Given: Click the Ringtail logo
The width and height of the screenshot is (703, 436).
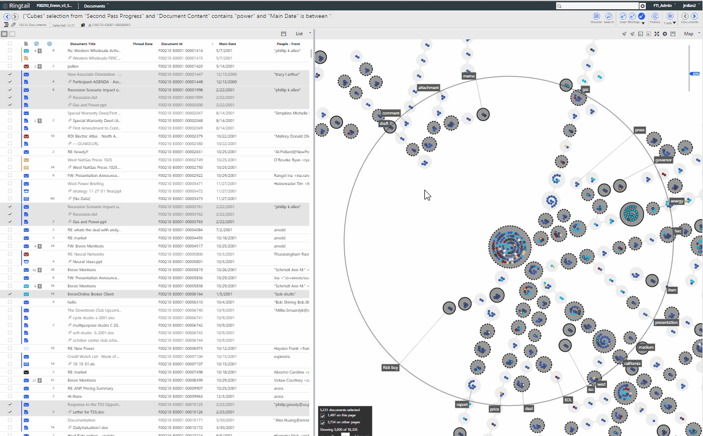Looking at the screenshot, I should (x=16, y=5).
